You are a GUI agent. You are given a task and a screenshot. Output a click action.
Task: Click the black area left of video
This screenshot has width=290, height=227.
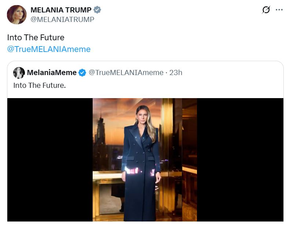tap(50, 160)
